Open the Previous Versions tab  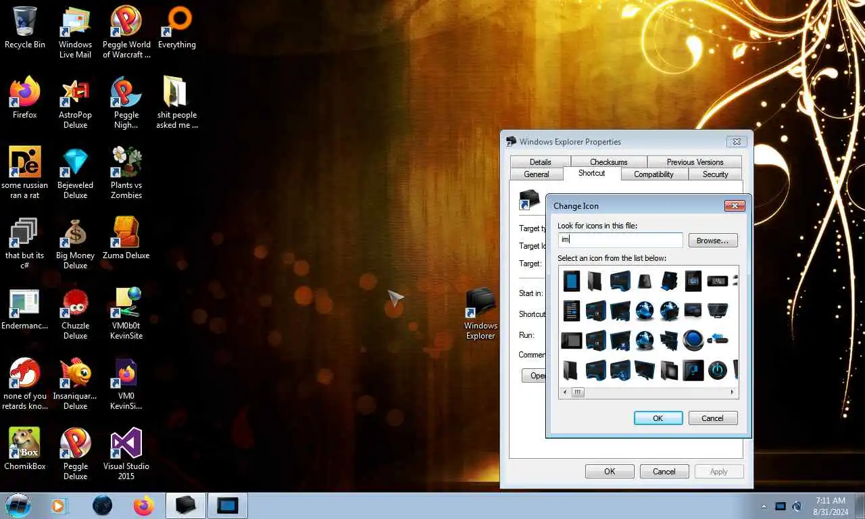pos(695,162)
